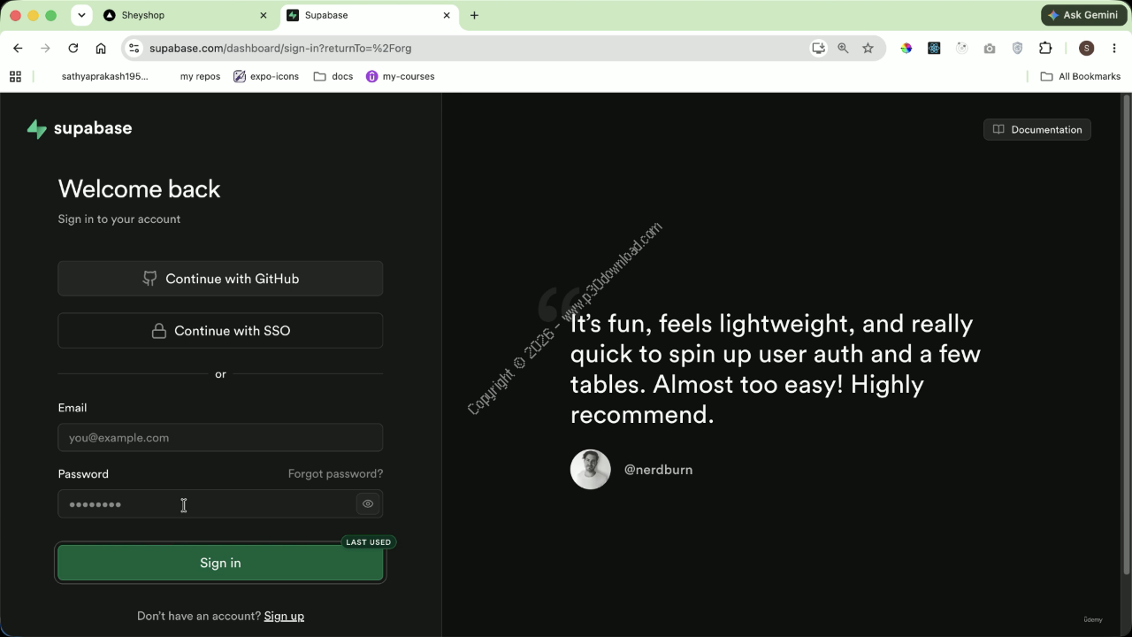1132x637 pixels.
Task: Click the browser address bar URL
Action: 280,48
